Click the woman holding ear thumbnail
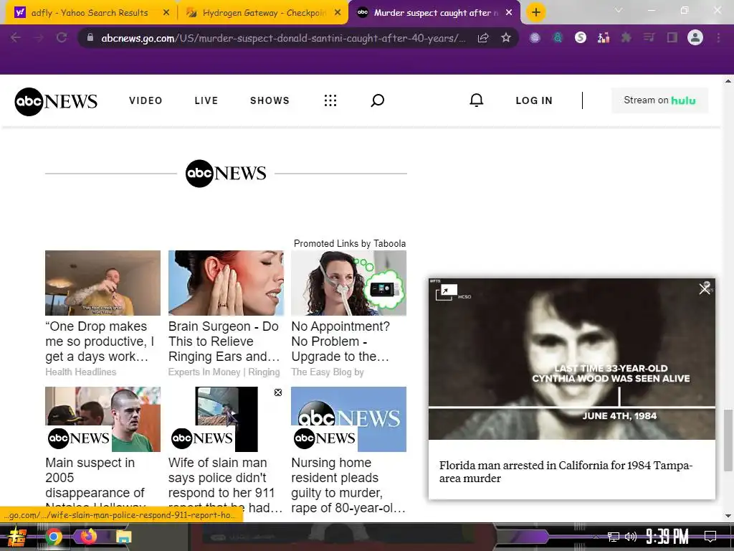The height and width of the screenshot is (551, 734). 226,283
